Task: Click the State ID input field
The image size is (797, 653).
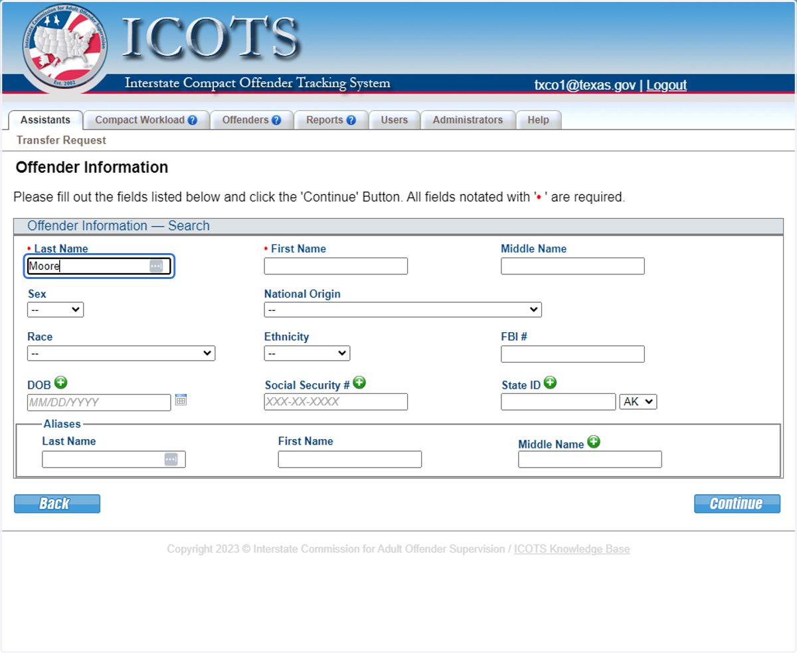Action: (559, 402)
